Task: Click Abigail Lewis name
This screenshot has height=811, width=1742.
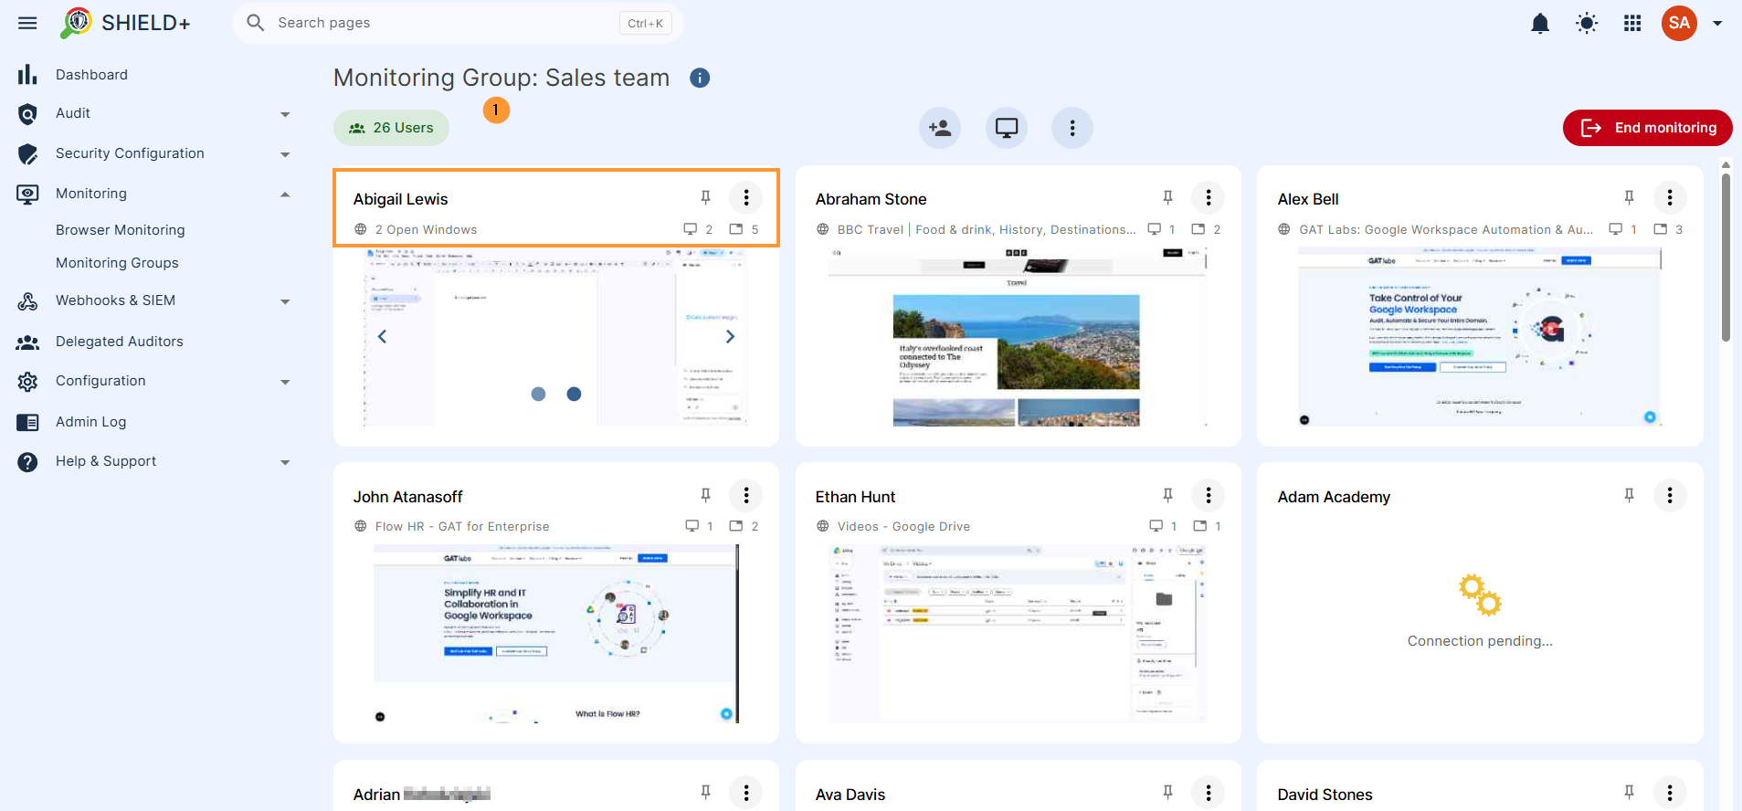Action: (400, 199)
